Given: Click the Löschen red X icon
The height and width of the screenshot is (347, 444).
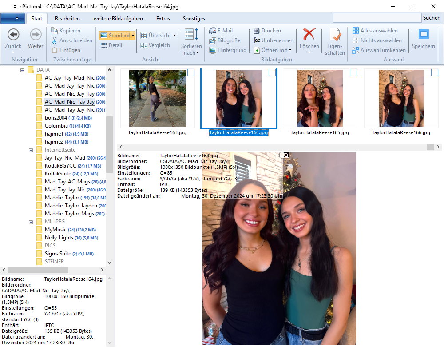Looking at the screenshot, I should (309, 35).
